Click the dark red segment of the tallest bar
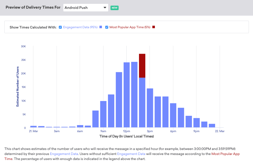The image size is (253, 164). point(142,66)
